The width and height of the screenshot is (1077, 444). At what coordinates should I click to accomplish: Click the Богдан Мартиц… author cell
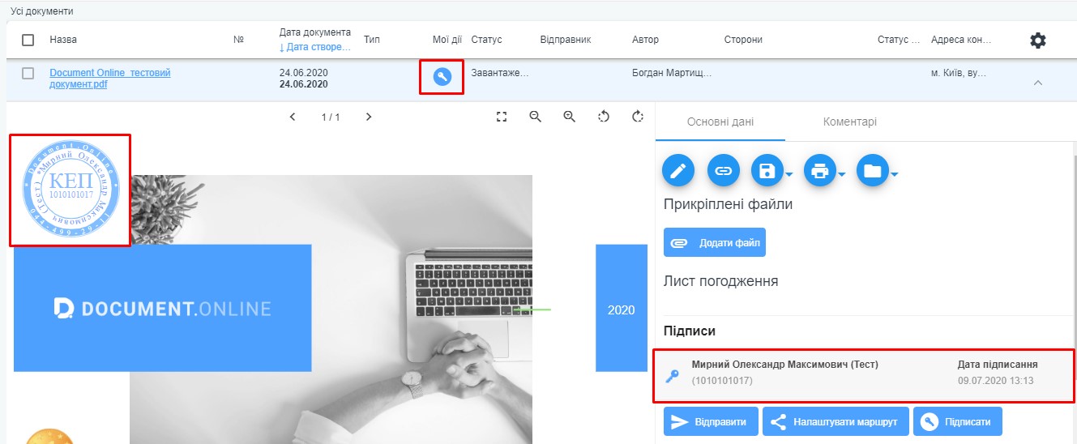[x=672, y=73]
